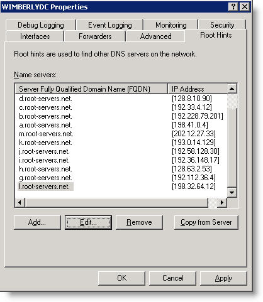Go to the Security tab

222,25
